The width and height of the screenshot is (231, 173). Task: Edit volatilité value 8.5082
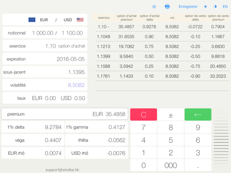(x=76, y=85)
